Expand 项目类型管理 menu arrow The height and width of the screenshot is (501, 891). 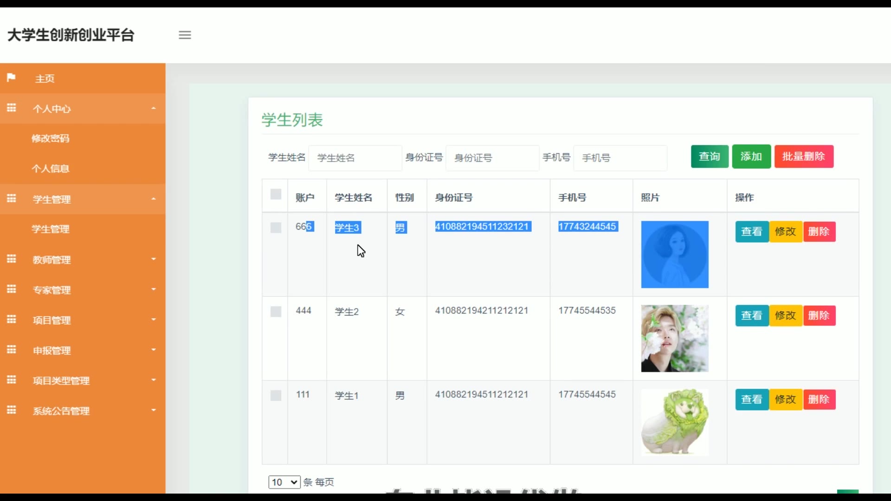click(154, 380)
